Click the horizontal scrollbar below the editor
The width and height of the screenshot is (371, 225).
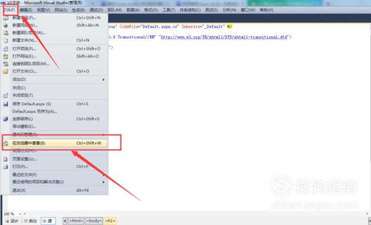point(196,214)
